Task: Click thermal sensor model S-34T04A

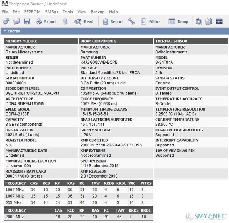Action: 164,62
